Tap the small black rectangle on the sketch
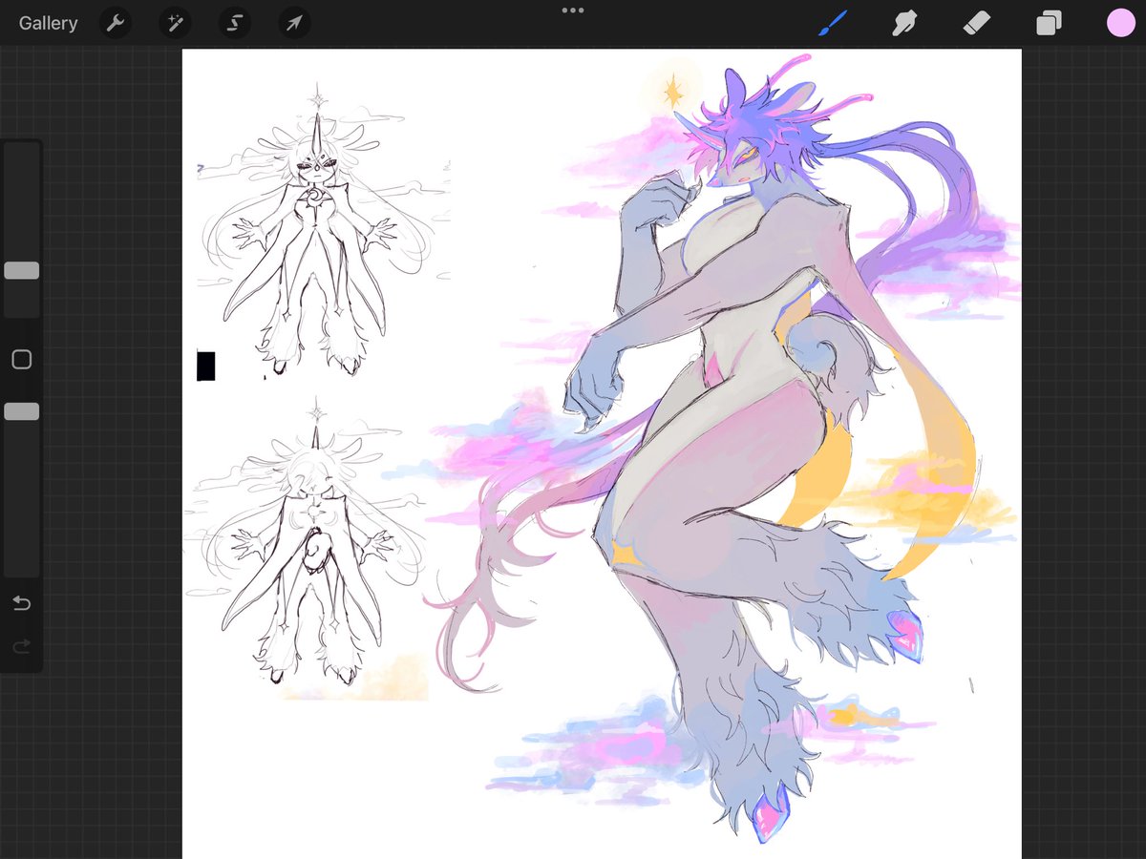Viewport: 1146px width, 859px height. tap(205, 367)
